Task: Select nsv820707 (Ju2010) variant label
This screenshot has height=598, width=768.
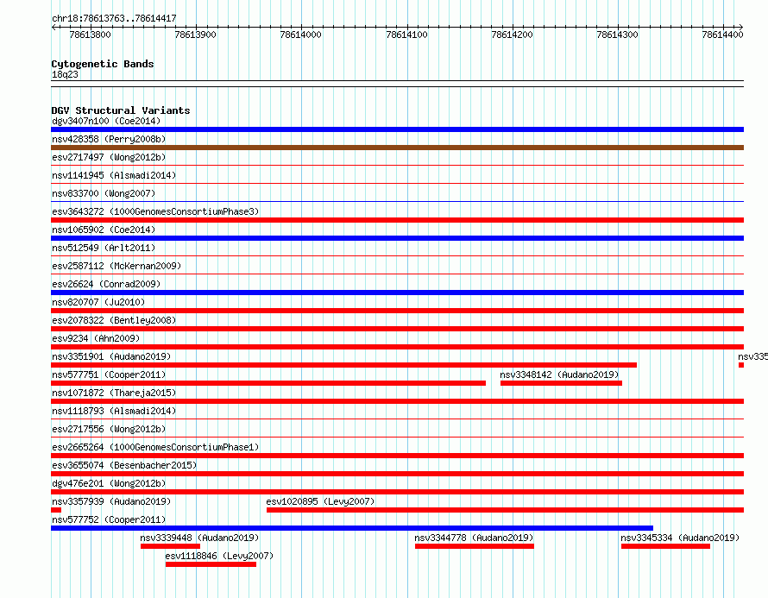Action: tap(98, 302)
